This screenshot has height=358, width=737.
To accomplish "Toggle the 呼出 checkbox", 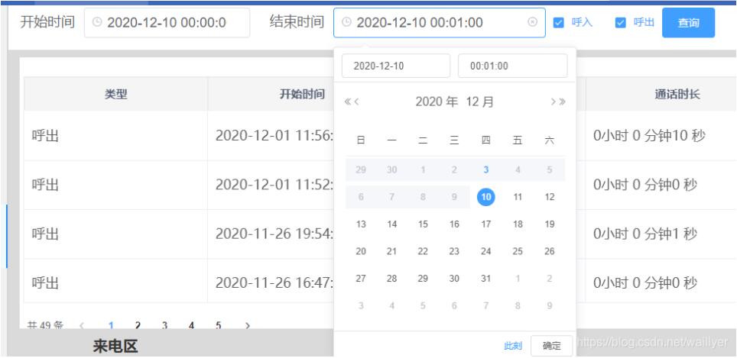I will coord(621,23).
